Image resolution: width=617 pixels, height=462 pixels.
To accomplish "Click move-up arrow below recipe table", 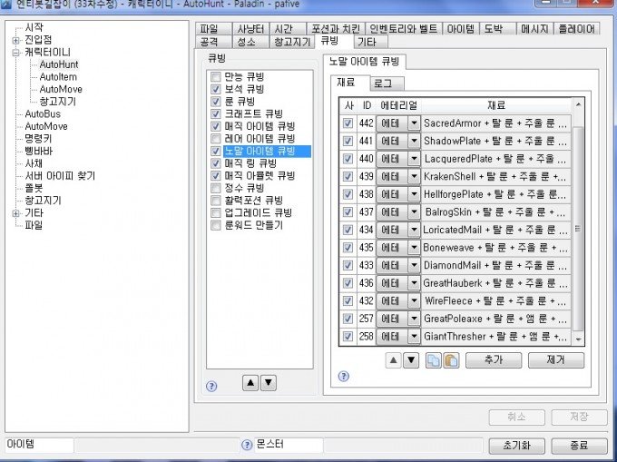I will 393,360.
